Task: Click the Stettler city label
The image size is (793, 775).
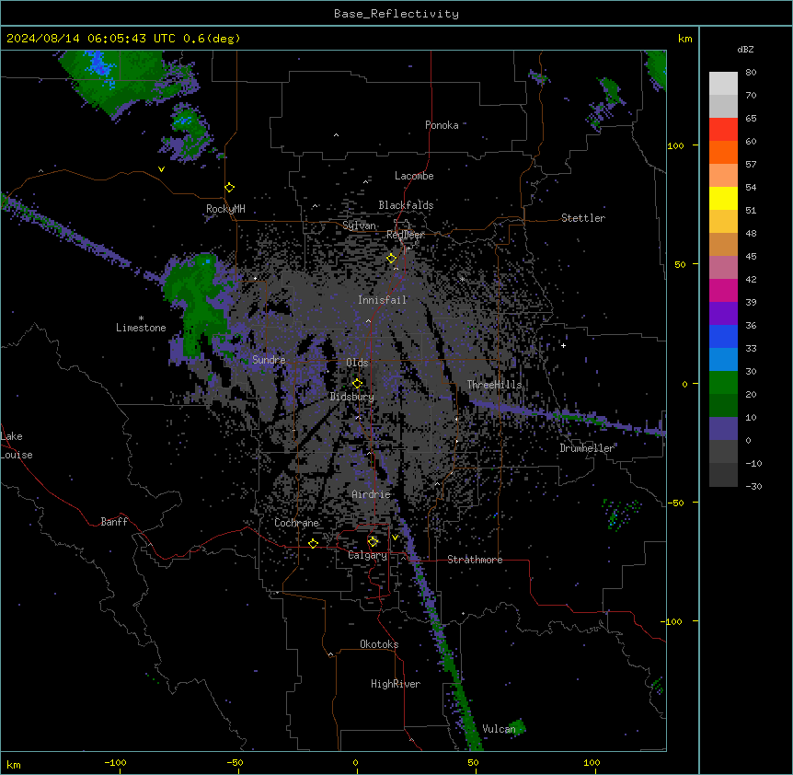Action: [583, 218]
